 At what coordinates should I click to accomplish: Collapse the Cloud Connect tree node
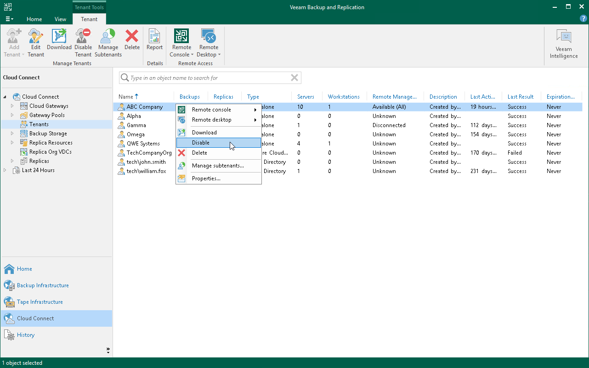6,97
